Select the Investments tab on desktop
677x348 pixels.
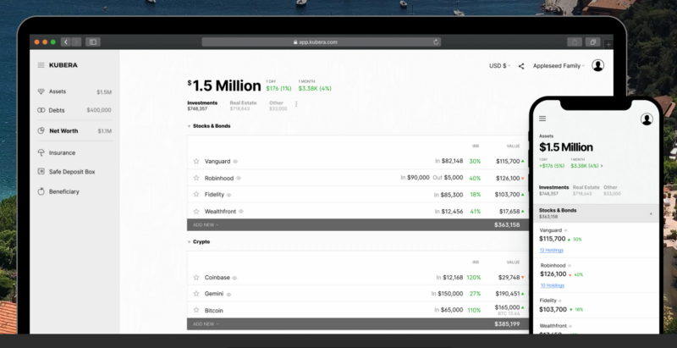click(202, 105)
